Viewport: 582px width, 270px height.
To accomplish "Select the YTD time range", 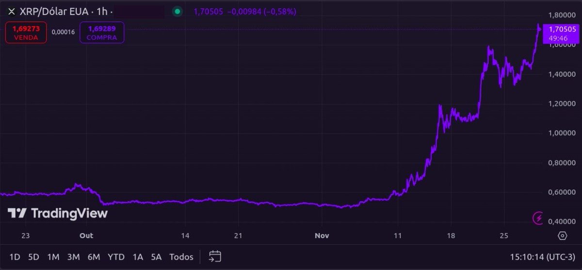I will pyautogui.click(x=116, y=257).
